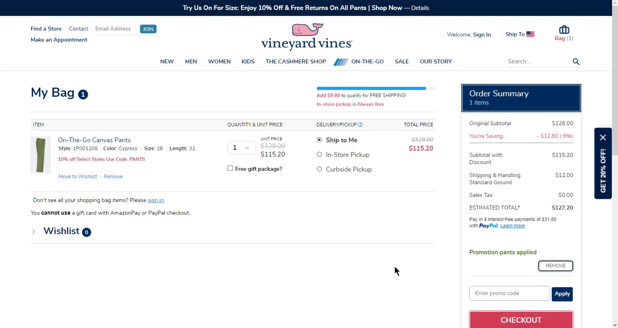Click the free shipping progress bar
Image resolution: width=618 pixels, height=328 pixels.
point(376,88)
